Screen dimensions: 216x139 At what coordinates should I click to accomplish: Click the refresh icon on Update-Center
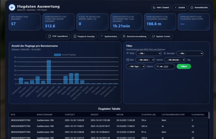point(153,36)
